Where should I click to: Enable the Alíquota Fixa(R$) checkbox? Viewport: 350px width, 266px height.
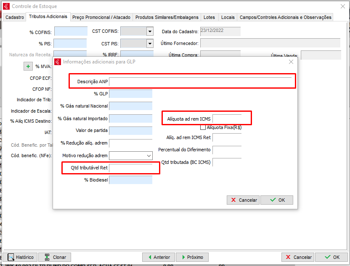[203, 127]
